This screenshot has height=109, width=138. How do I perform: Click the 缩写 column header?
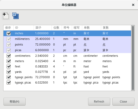click(x=77, y=28)
